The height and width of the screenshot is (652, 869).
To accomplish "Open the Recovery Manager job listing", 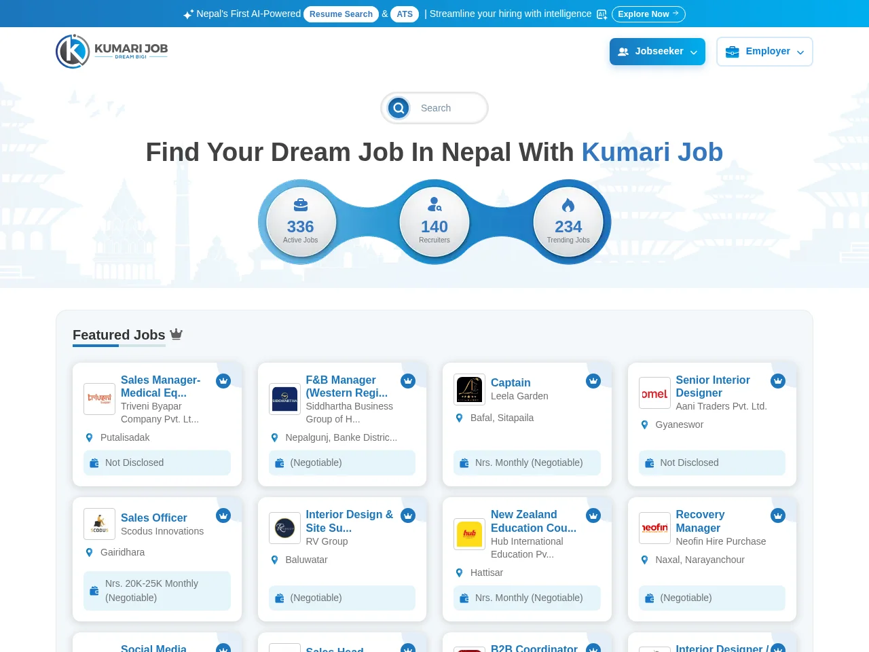I will (700, 521).
